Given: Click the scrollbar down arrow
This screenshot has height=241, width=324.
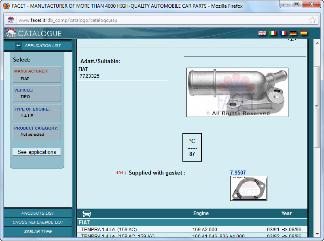Looking at the screenshot, I should (317, 234).
